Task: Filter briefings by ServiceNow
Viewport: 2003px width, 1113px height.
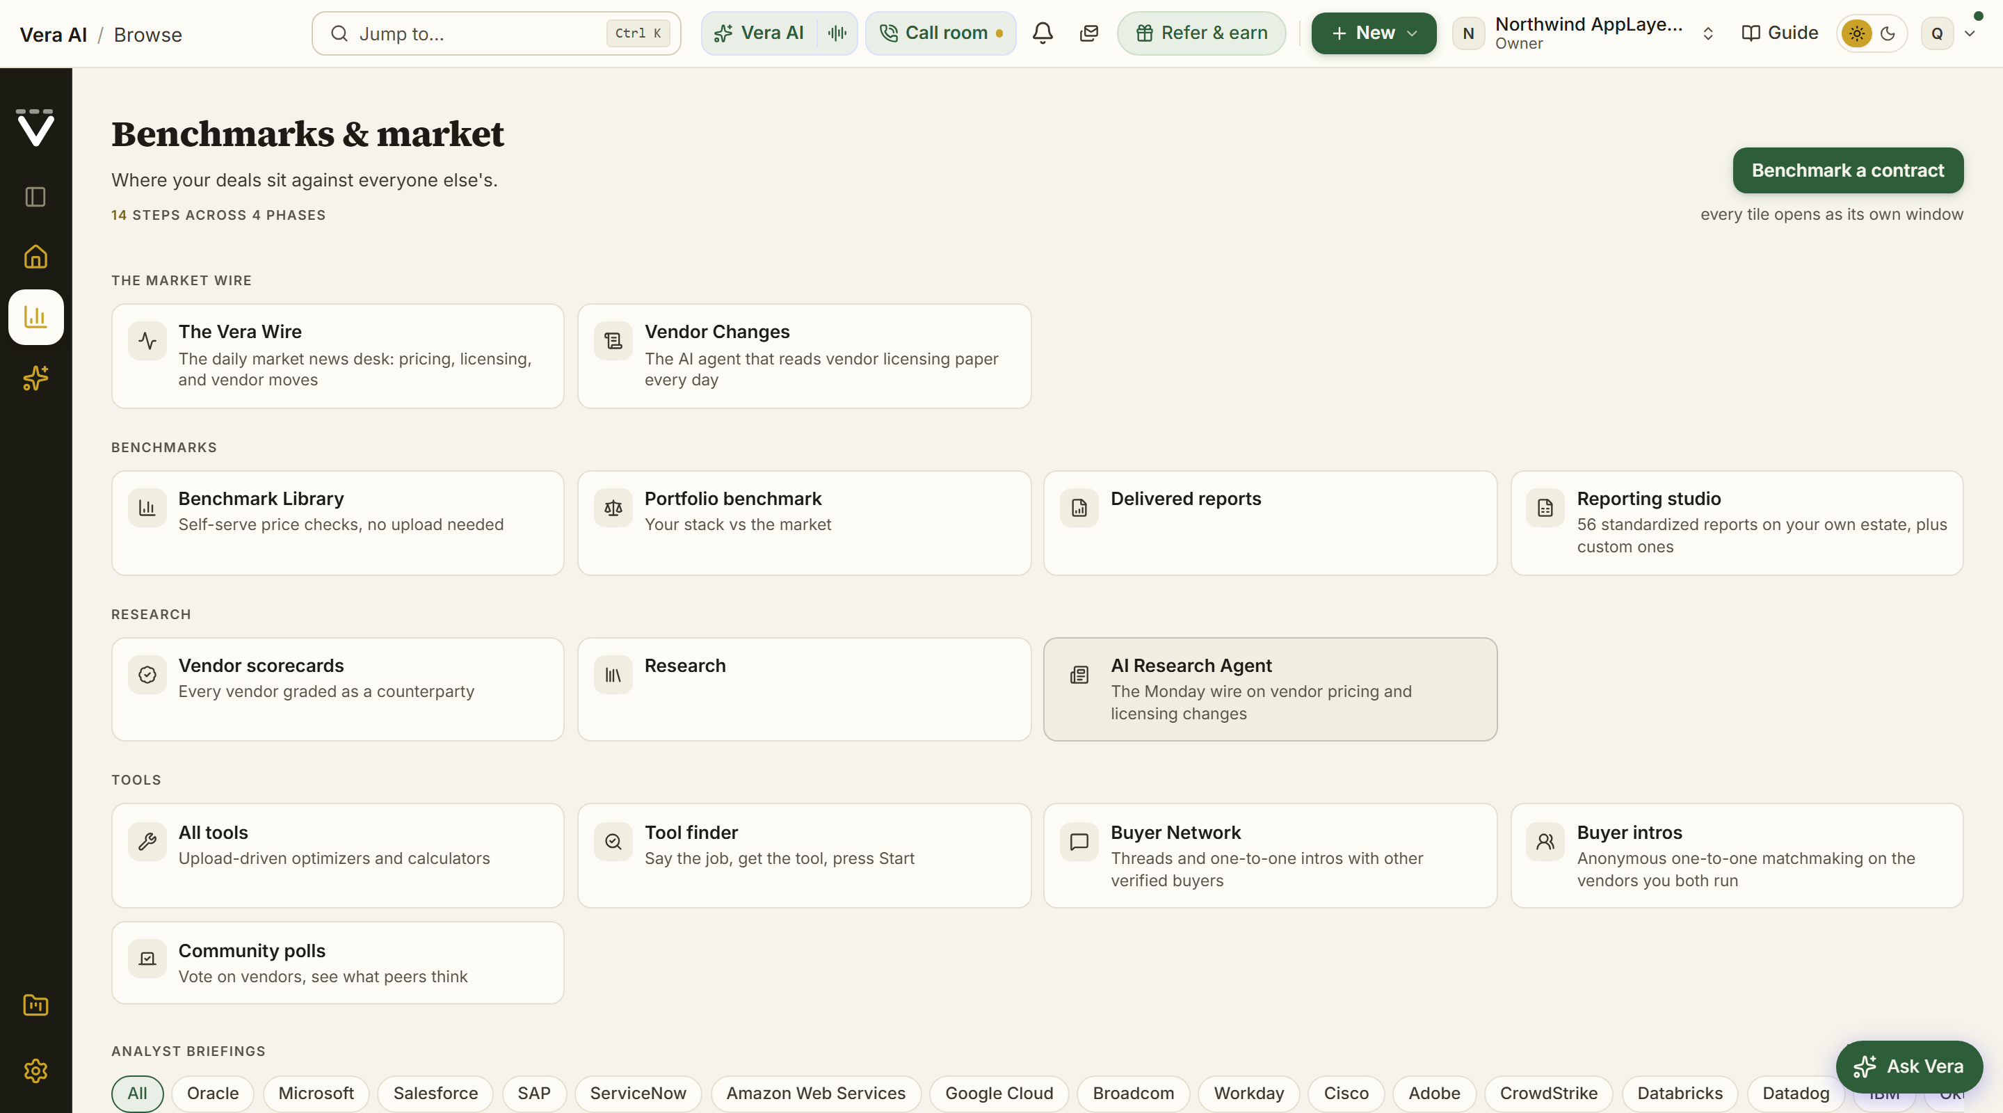Action: click(638, 1093)
